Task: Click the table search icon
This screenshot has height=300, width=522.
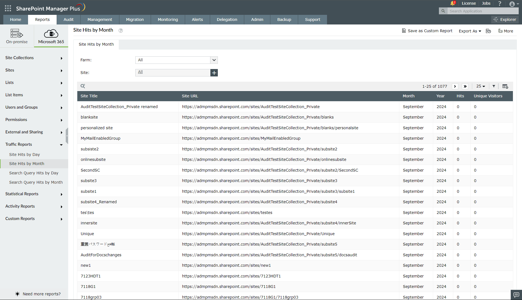Action: pos(83,86)
